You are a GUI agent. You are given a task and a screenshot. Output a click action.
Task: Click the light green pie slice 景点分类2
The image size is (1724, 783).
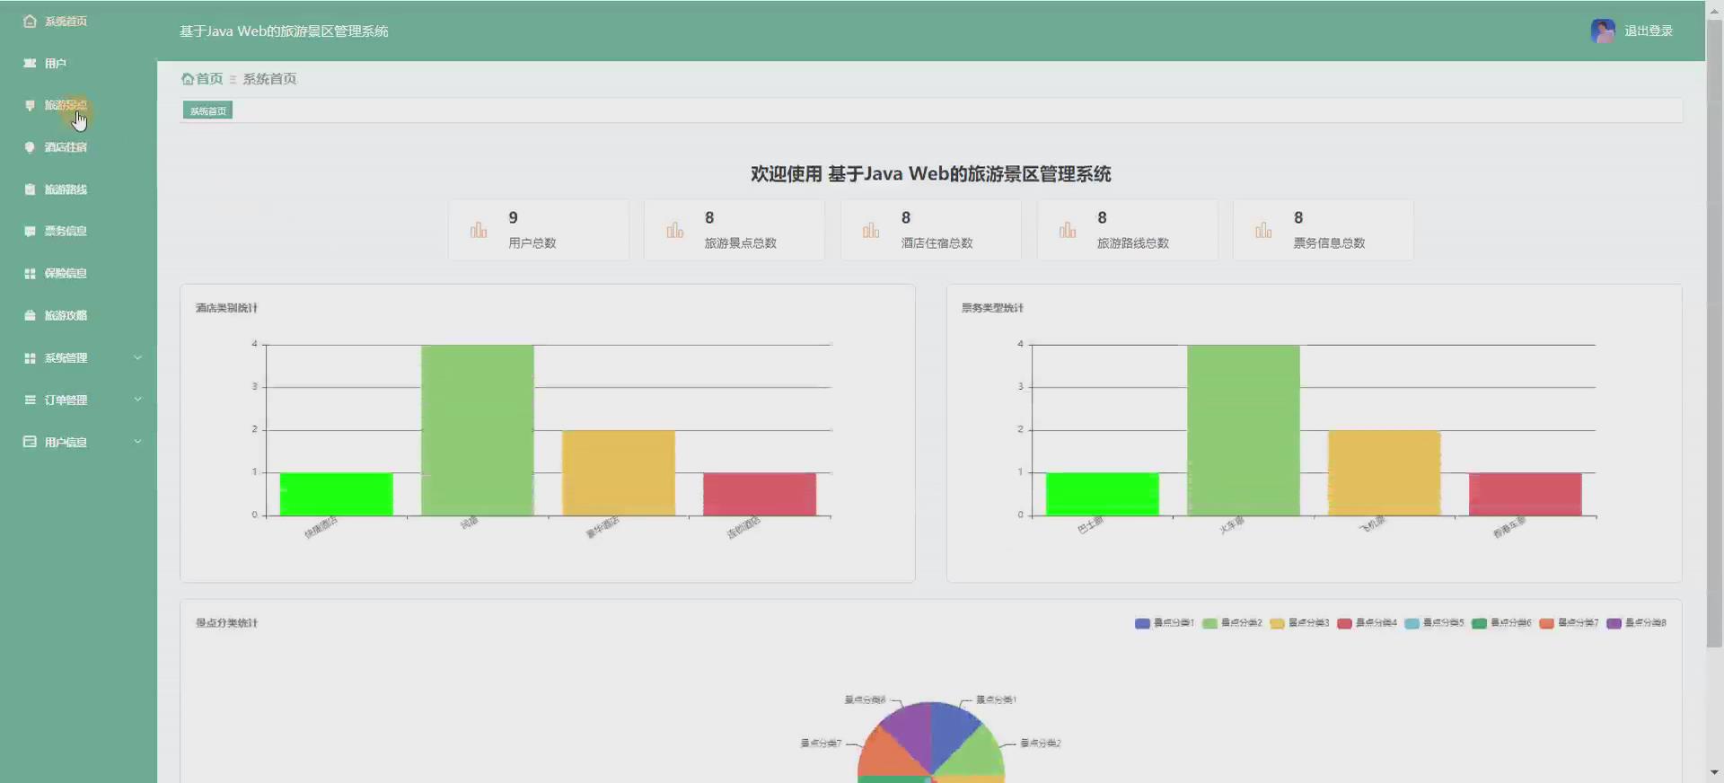point(979,754)
